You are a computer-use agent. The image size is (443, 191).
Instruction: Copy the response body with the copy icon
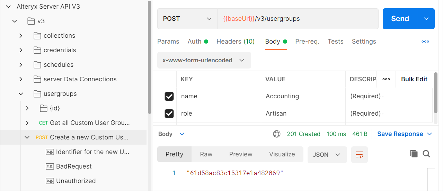(414, 154)
